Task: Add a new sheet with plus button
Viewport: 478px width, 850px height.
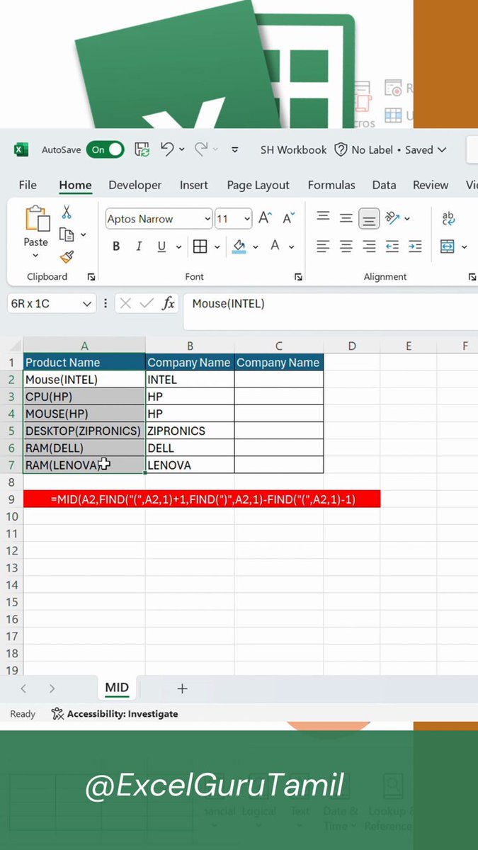Action: coord(182,688)
